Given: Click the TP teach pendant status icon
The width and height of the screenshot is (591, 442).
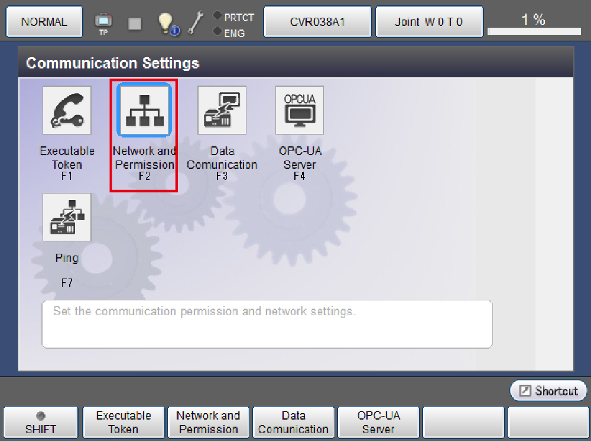Looking at the screenshot, I should pos(103,24).
